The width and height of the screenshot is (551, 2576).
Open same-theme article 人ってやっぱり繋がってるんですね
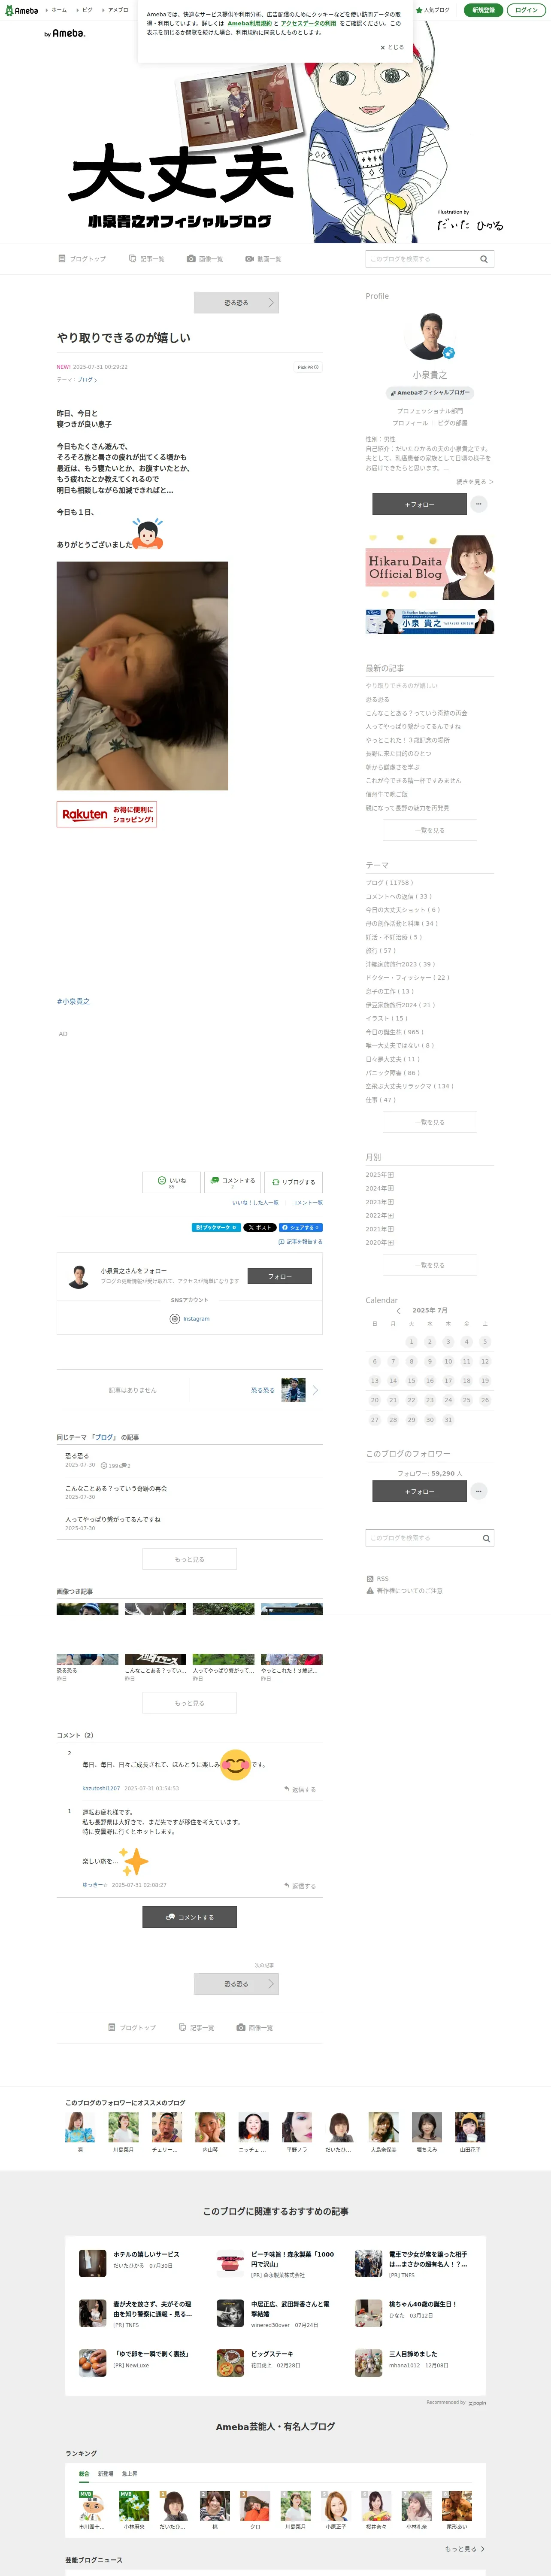112,1519
